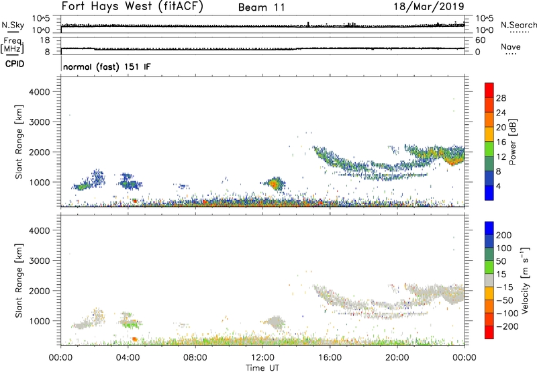Select the "normal (fast) 151 IF" text
Image resolution: width=537 pixels, height=372 pixels.
[x=107, y=66]
